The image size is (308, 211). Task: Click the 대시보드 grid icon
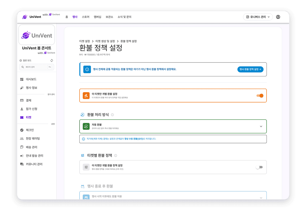coord(22,79)
